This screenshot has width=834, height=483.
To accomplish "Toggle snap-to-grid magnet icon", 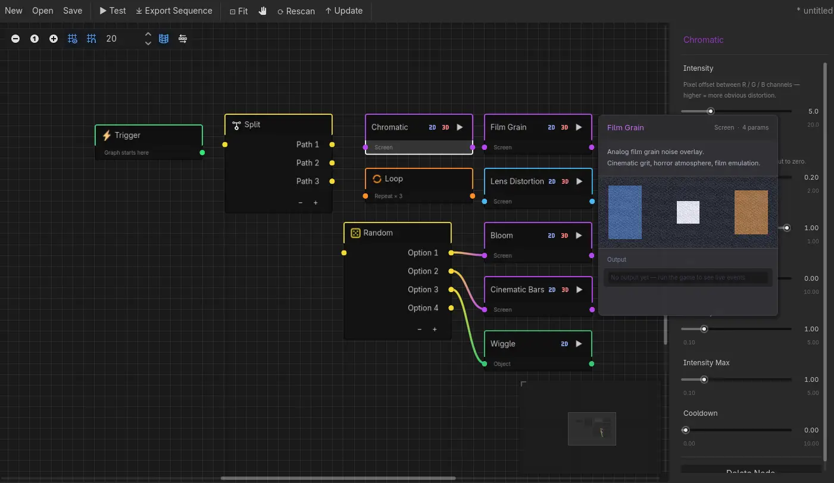I will [92, 39].
